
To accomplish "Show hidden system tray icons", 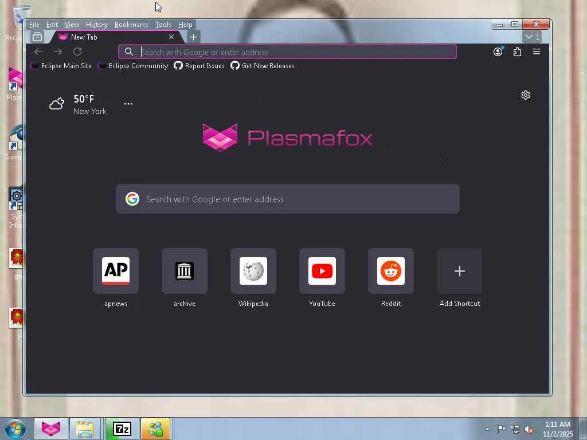I will click(x=487, y=429).
